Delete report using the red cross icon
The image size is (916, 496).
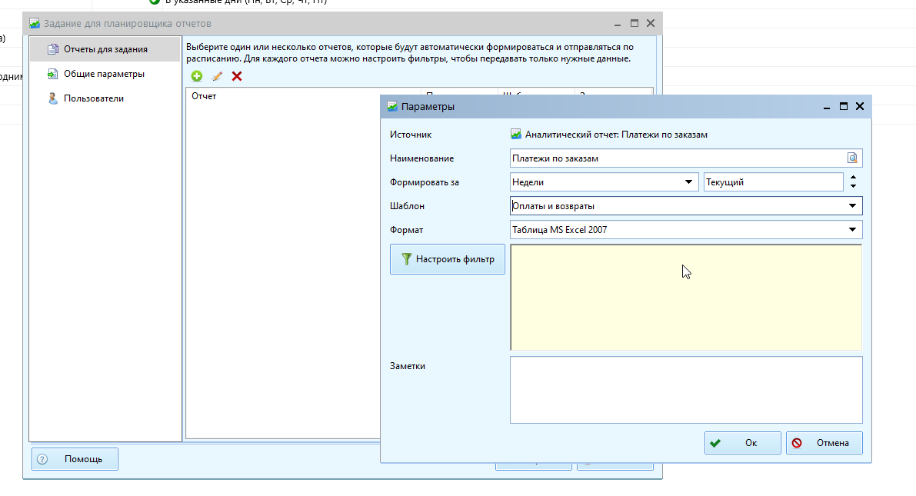[x=237, y=76]
